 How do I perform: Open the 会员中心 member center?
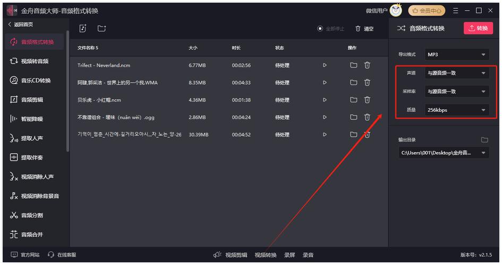tap(427, 11)
